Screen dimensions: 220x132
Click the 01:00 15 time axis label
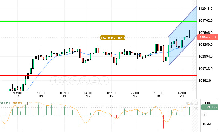click(111, 95)
